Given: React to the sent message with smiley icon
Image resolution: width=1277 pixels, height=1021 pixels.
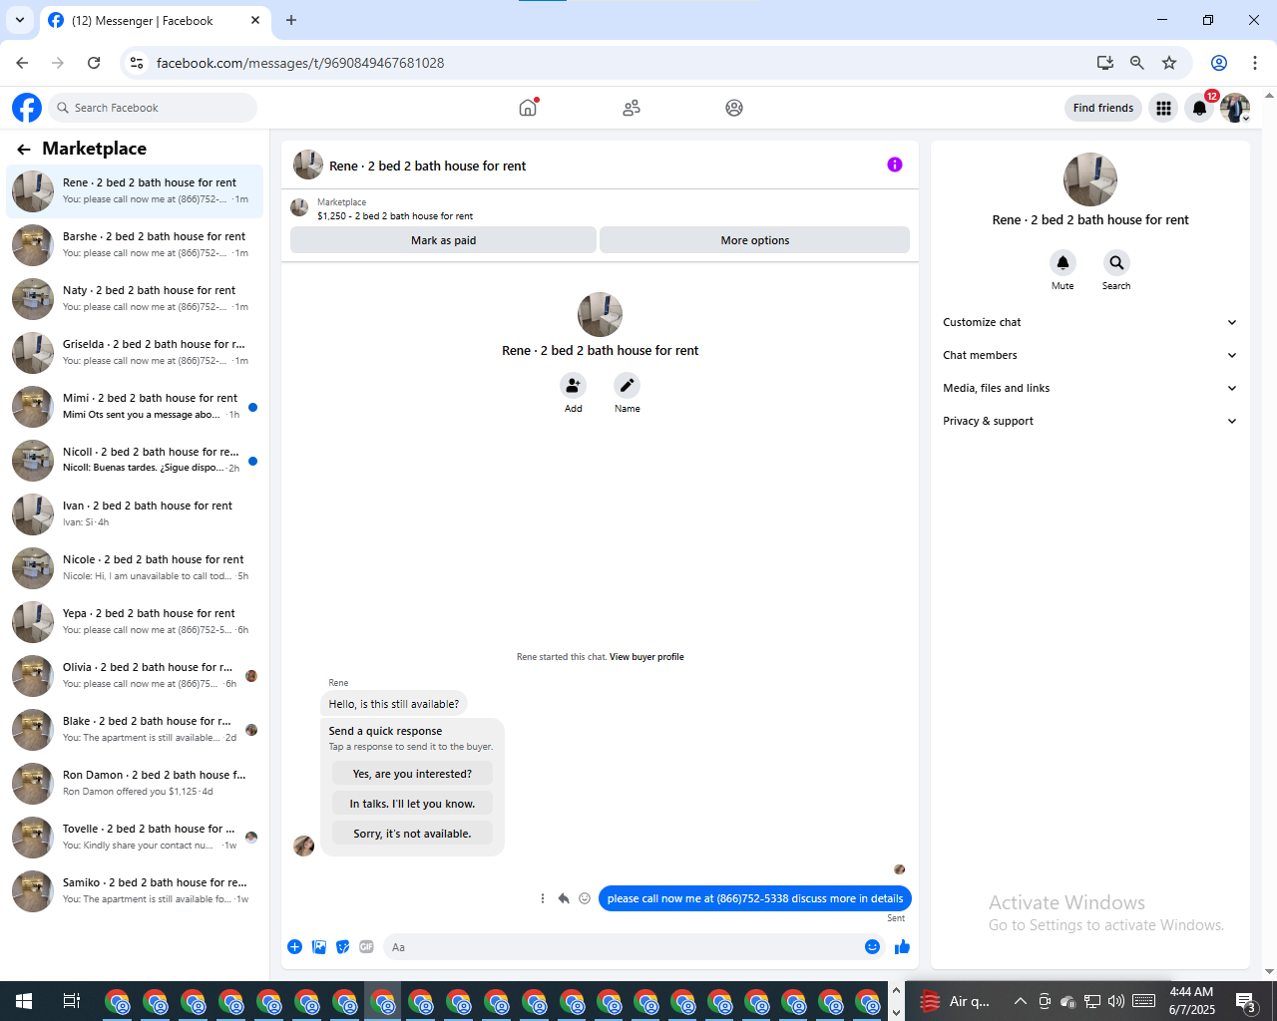Looking at the screenshot, I should click(x=585, y=898).
